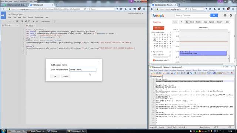Click Cancel in the Edit project name dialog
237x133 pixels.
pos(66,76)
